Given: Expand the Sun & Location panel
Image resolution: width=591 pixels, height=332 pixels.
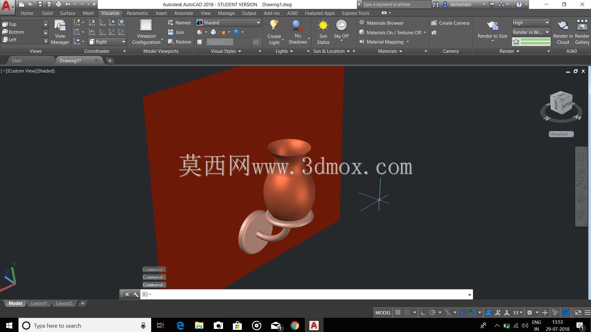Looking at the screenshot, I should 331,51.
